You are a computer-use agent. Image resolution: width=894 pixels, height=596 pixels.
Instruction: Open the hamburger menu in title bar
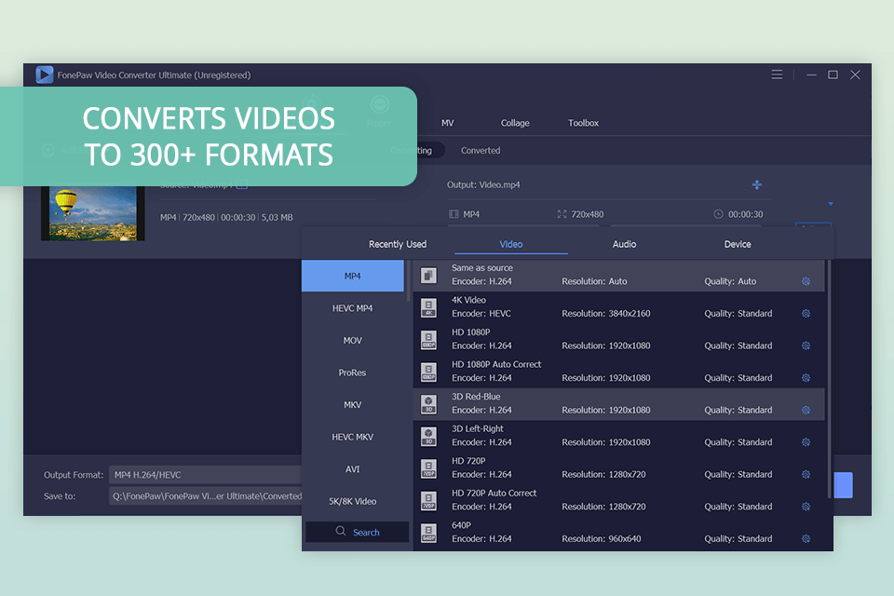777,74
